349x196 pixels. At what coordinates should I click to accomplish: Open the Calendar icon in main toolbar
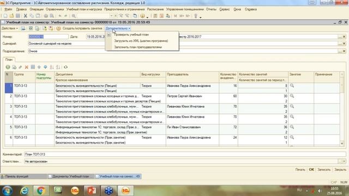(x=161, y=16)
